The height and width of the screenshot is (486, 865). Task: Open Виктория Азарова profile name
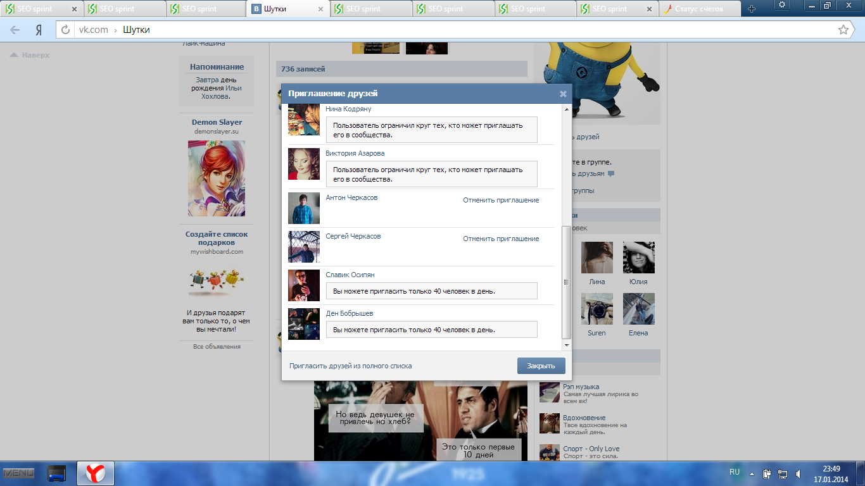click(355, 153)
